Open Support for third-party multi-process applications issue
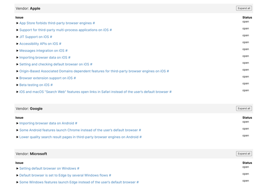This screenshot has width=262, height=190. click(64, 30)
